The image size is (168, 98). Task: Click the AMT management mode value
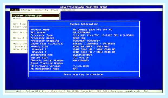75,69
